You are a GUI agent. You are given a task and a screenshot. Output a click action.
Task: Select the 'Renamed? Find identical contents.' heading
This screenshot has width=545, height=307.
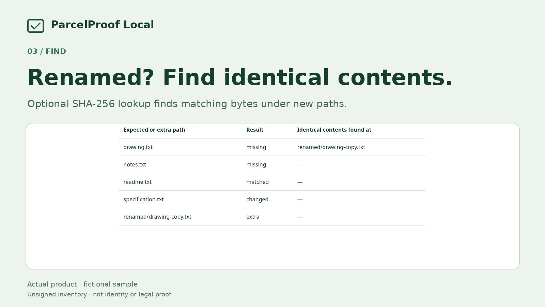[240, 77]
